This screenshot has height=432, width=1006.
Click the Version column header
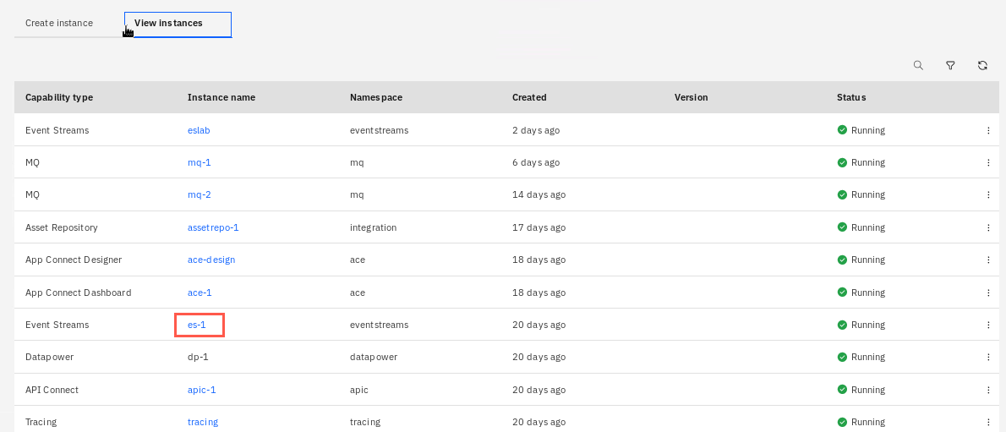pyautogui.click(x=691, y=97)
